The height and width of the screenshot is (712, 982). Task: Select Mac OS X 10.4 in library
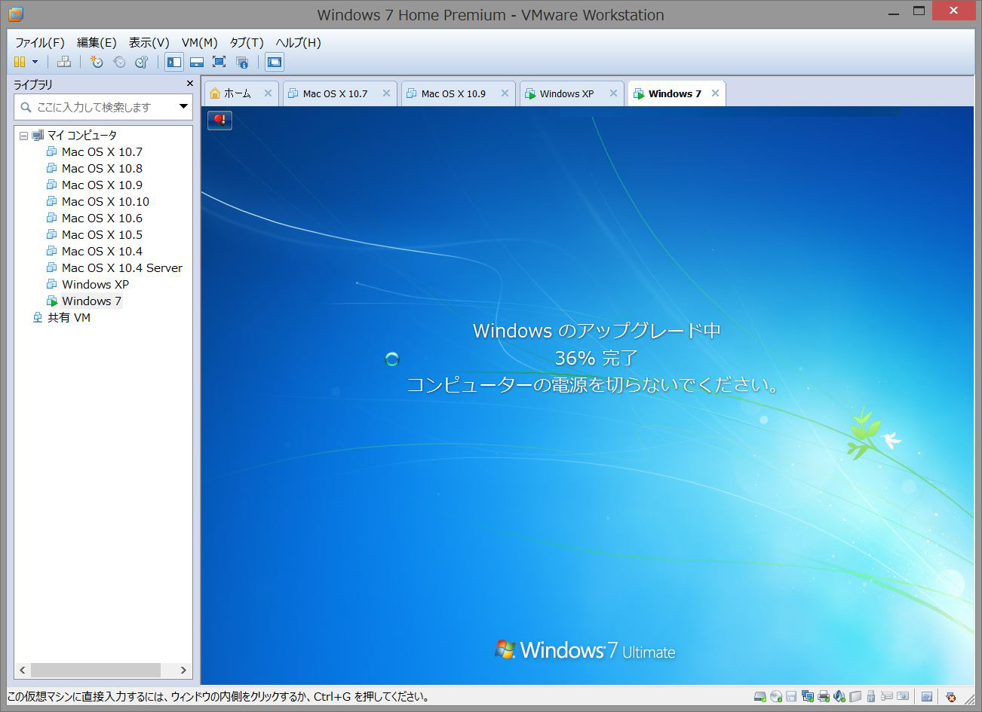[102, 251]
